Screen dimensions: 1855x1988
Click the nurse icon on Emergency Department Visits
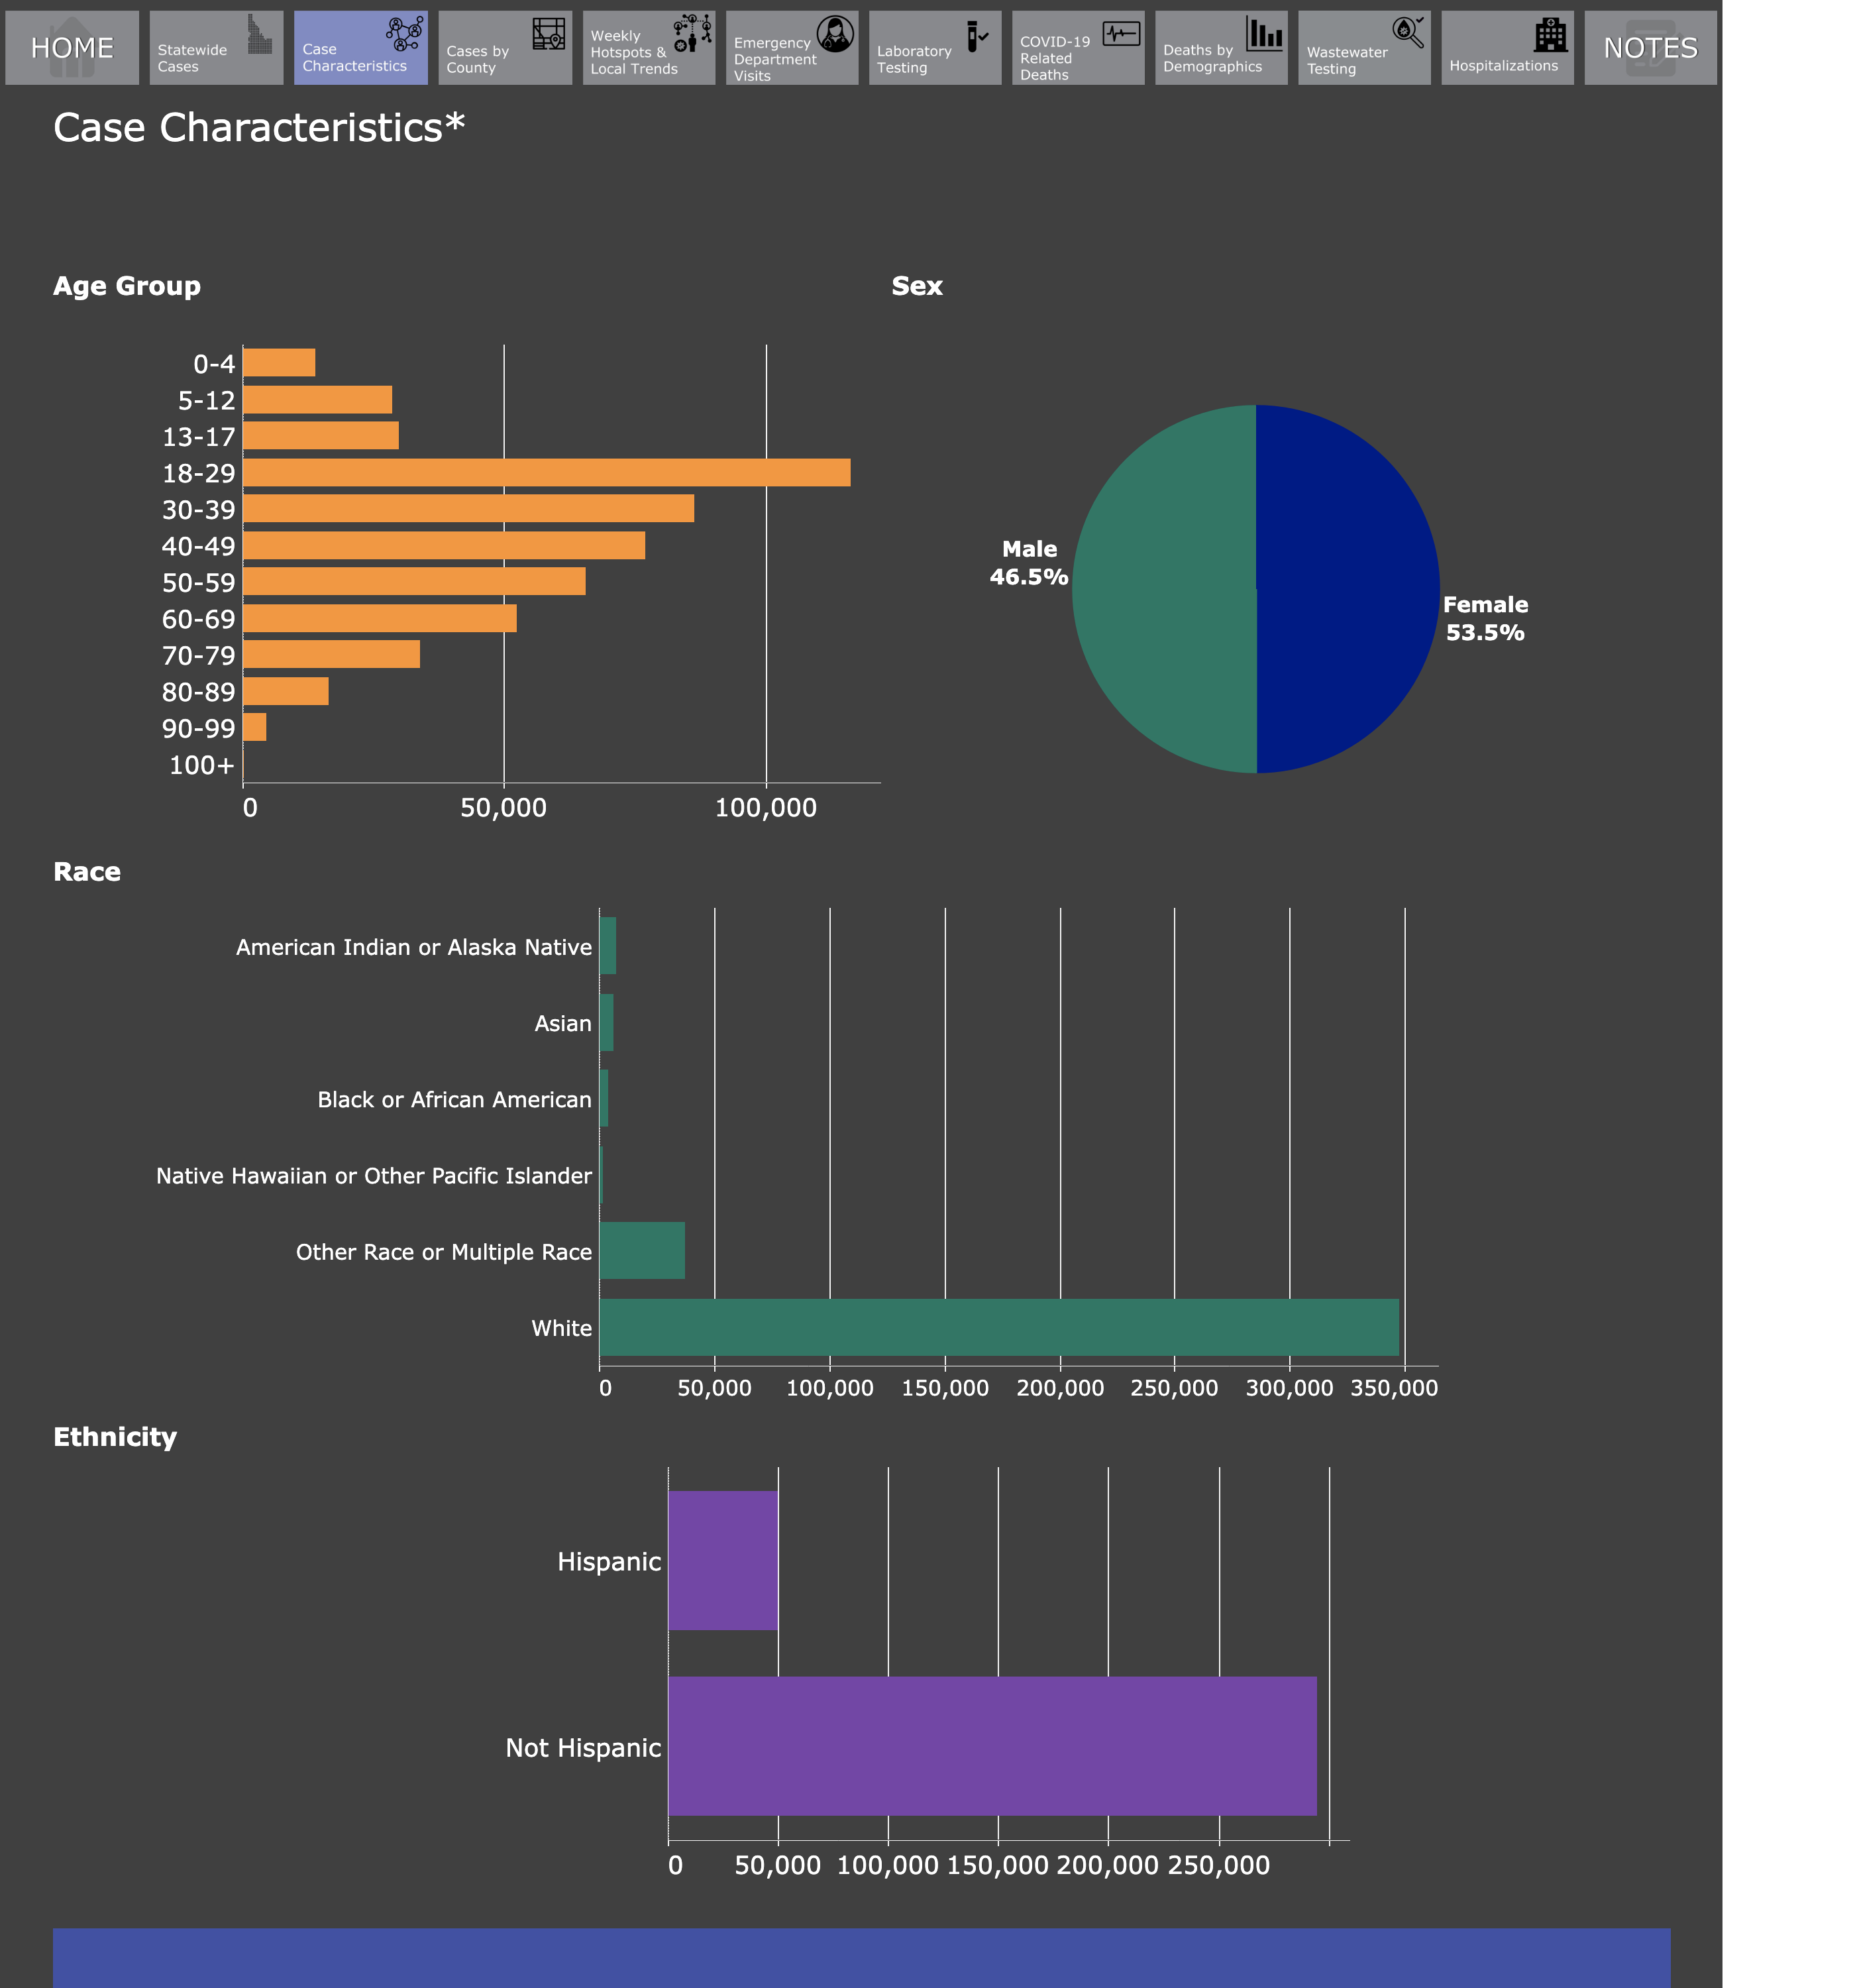(x=835, y=34)
